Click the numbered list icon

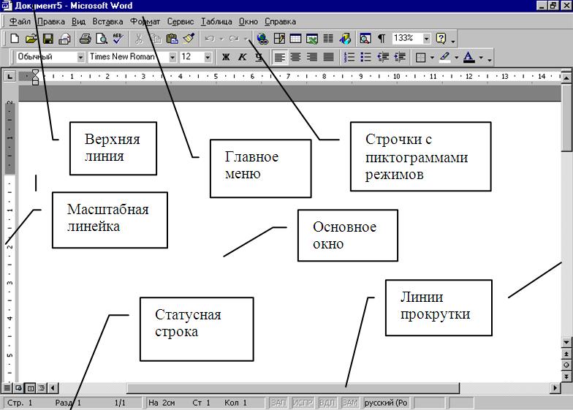click(349, 57)
